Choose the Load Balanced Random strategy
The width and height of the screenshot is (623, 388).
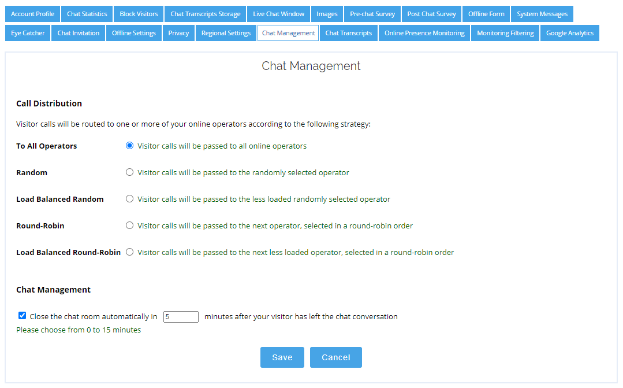tap(129, 199)
